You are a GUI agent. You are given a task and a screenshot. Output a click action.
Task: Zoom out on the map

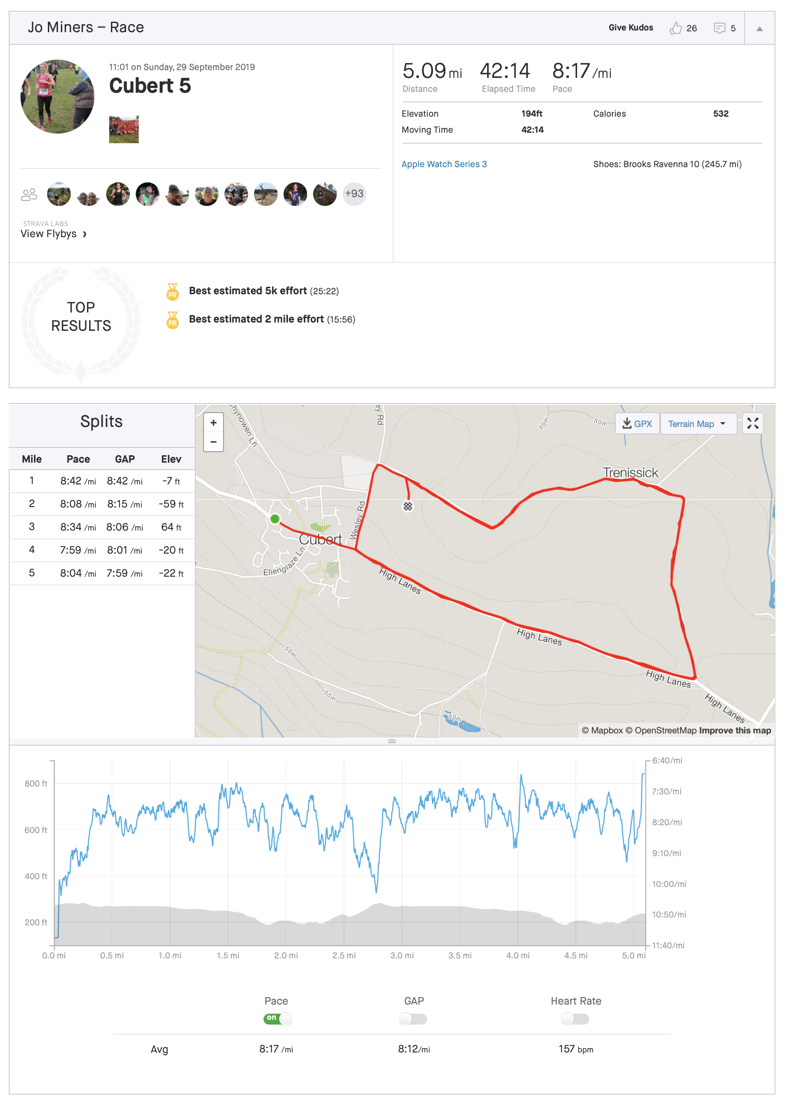[x=214, y=442]
